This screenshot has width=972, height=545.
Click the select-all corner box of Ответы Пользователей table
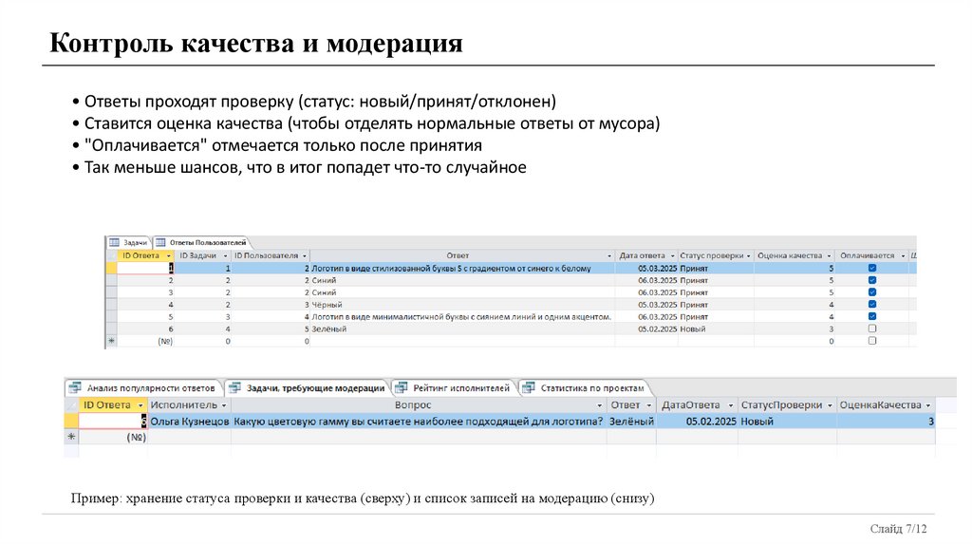pos(112,255)
